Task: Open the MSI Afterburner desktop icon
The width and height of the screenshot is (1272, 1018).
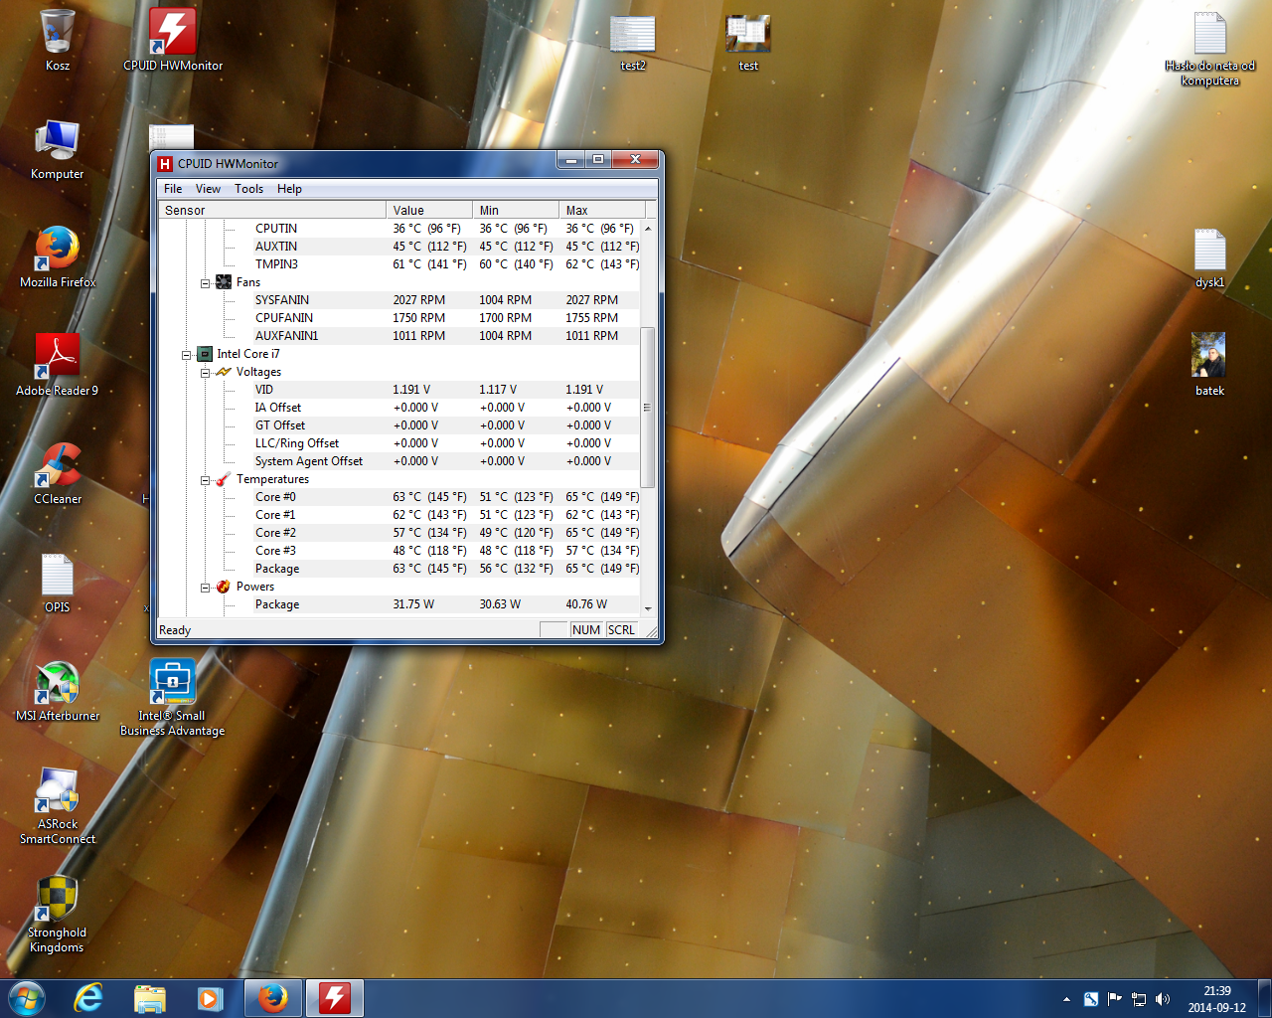Action: (x=58, y=683)
